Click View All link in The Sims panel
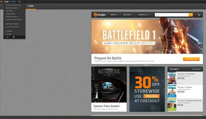The height and width of the screenshot is (119, 206). point(196,69)
